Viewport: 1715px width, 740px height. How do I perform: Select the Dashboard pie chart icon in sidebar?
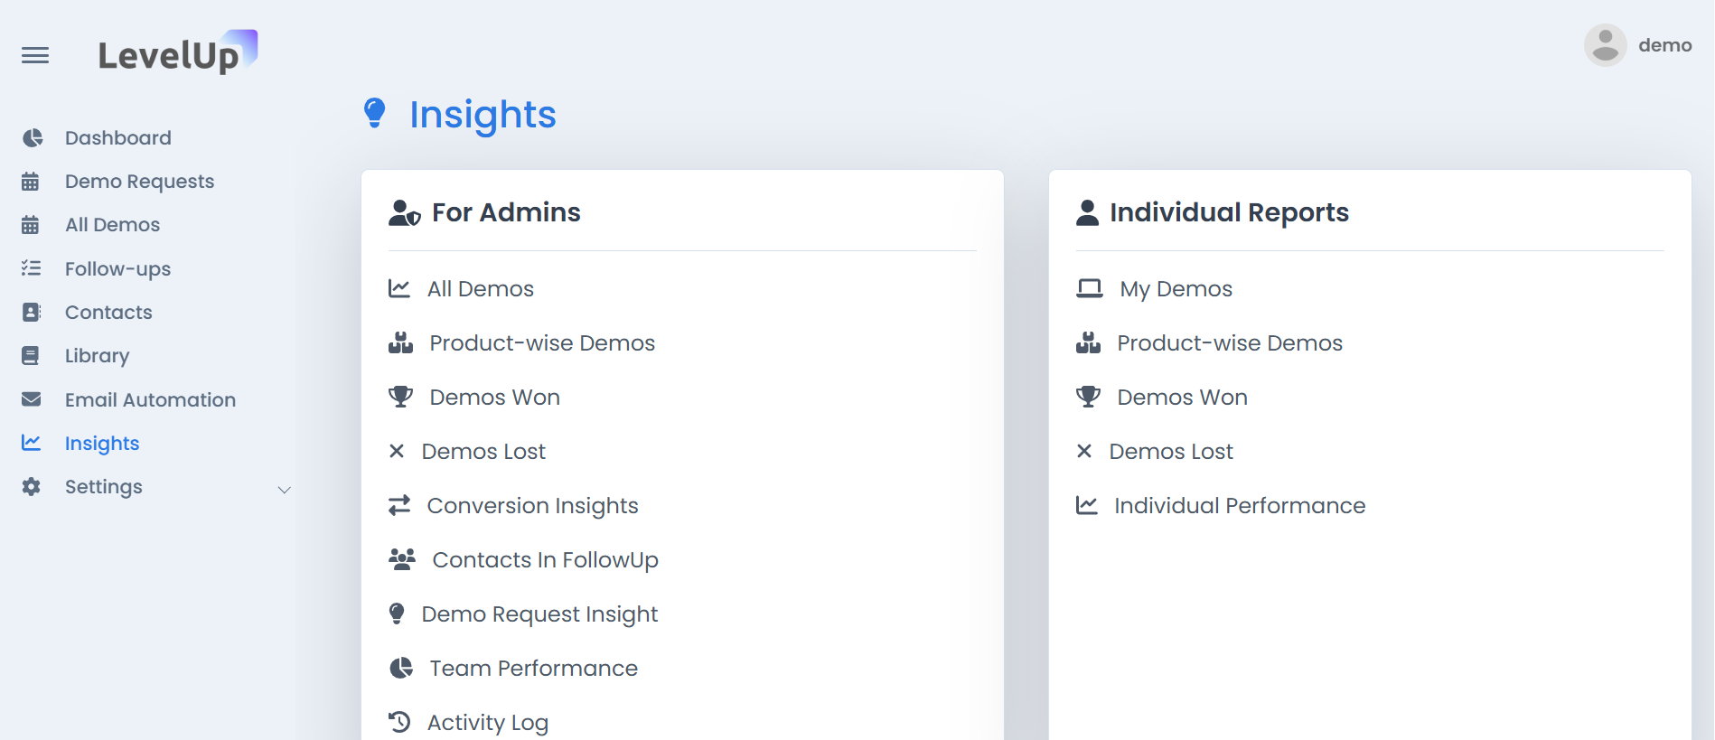(x=33, y=137)
